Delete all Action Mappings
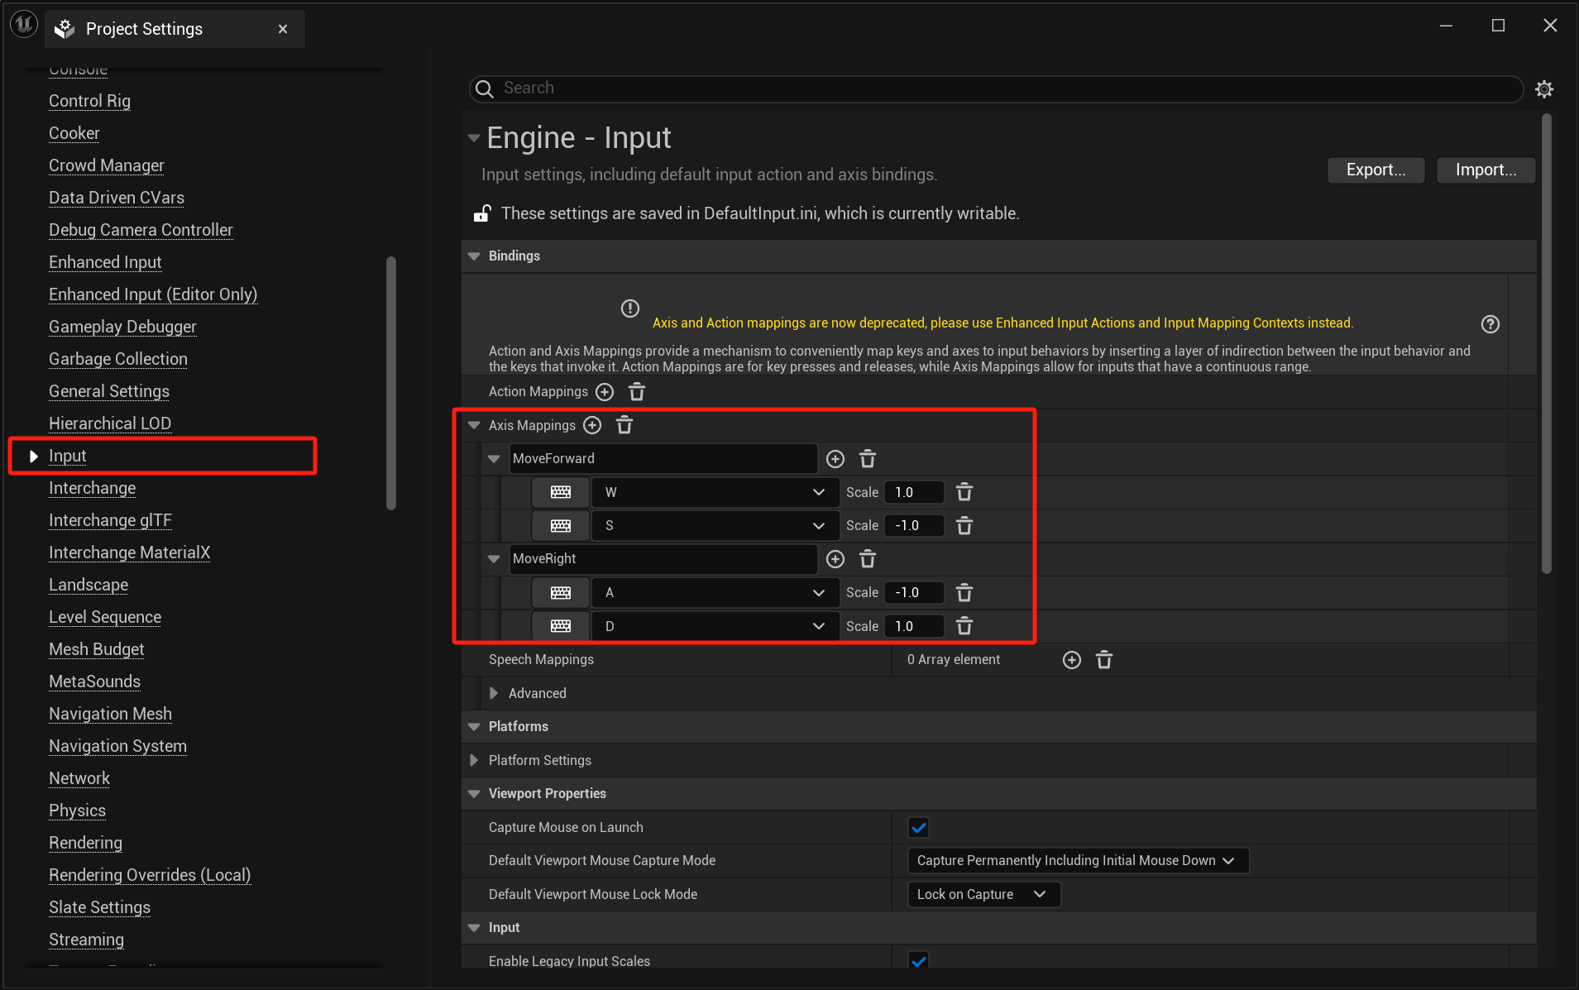The height and width of the screenshot is (990, 1579). [637, 392]
